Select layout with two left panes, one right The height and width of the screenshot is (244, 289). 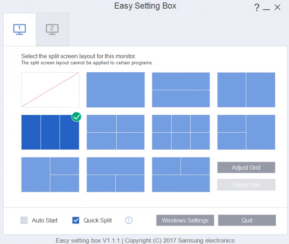[x=246, y=132]
